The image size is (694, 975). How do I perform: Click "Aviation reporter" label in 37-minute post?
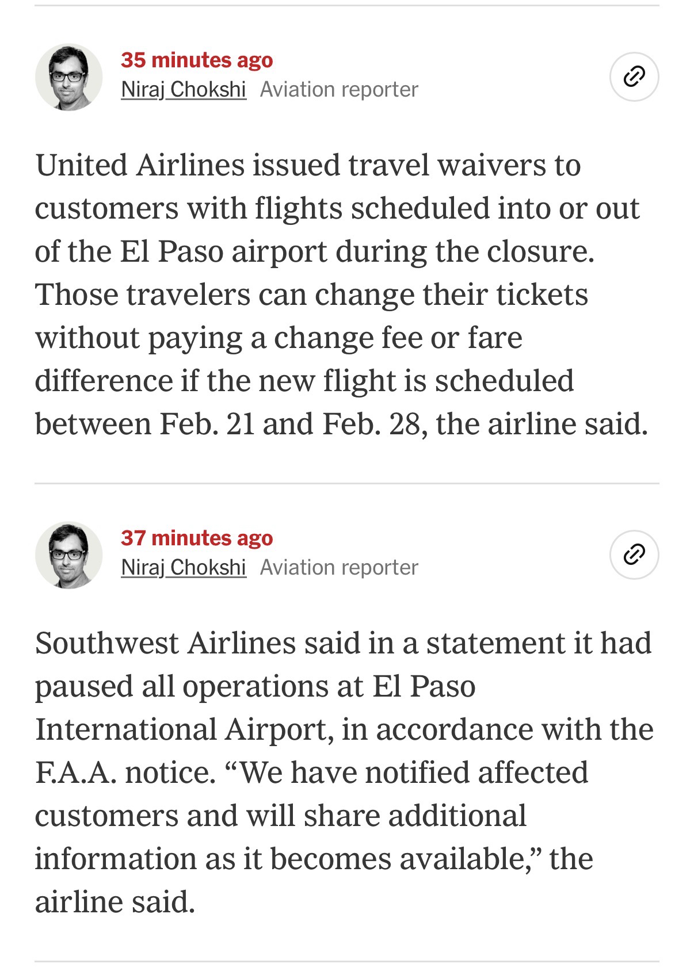339,567
